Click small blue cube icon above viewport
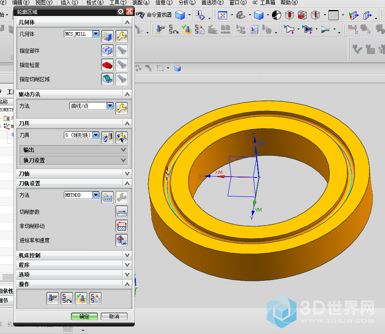The width and height of the screenshot is (385, 334). click(x=177, y=68)
